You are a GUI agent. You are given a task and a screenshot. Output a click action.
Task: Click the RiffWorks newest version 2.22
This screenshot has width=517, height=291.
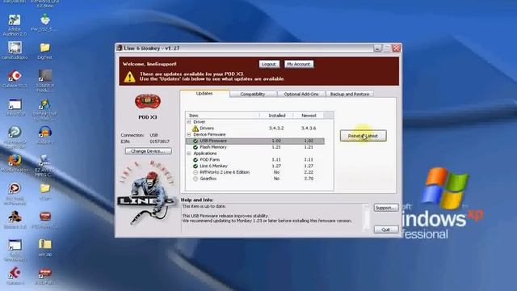[309, 172]
